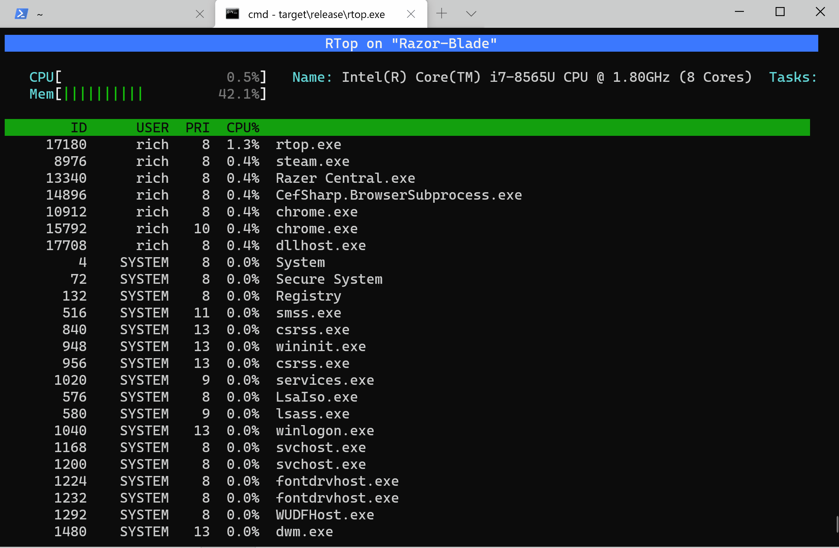Viewport: 839px width, 548px height.
Task: Click the PowerShell tab icon
Action: tap(21, 14)
